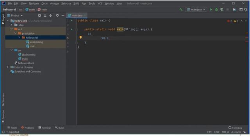Viewport: 250px width, 140px height.
Task: Select Scratches and Consoles node
Action: pyautogui.click(x=27, y=72)
